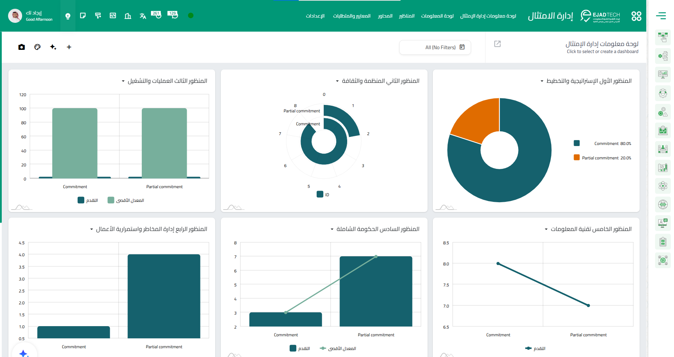This screenshot has height=357, width=674.
Task: Open the sidebar team gear icon
Action: [x=663, y=93]
